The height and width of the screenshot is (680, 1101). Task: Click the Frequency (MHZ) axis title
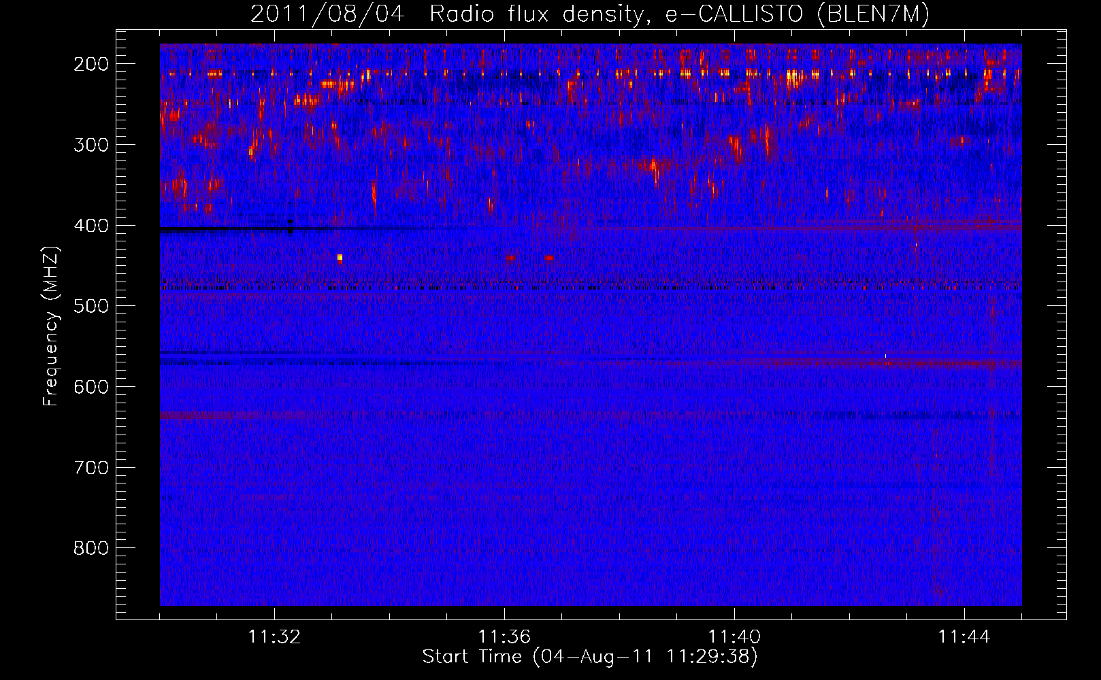coord(52,326)
